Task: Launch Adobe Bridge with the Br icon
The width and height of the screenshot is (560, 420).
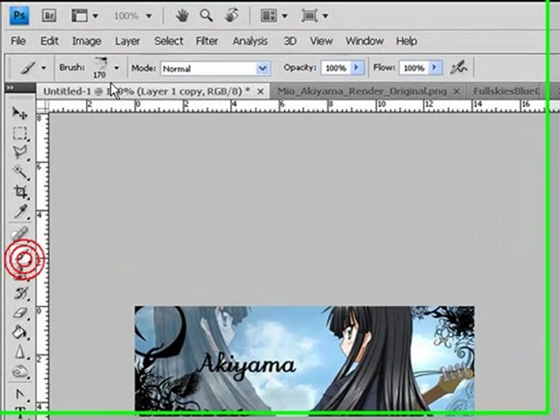Action: [49, 16]
